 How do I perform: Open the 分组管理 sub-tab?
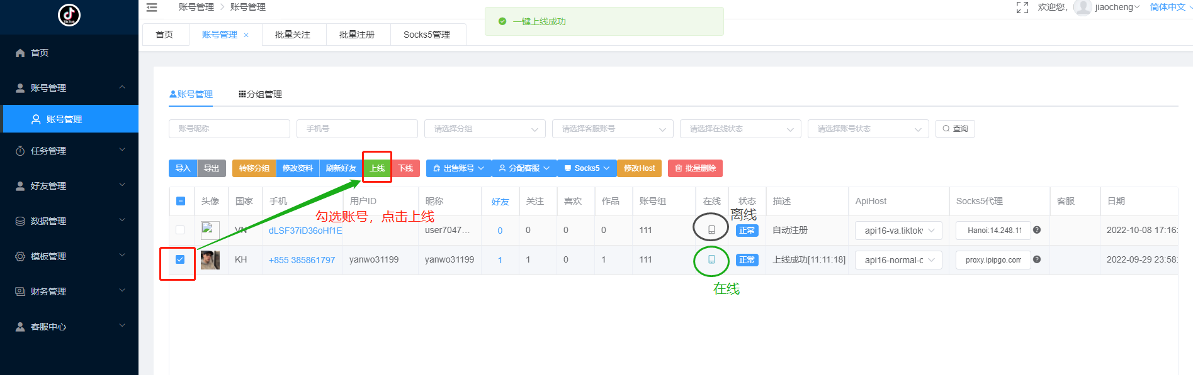pos(260,94)
